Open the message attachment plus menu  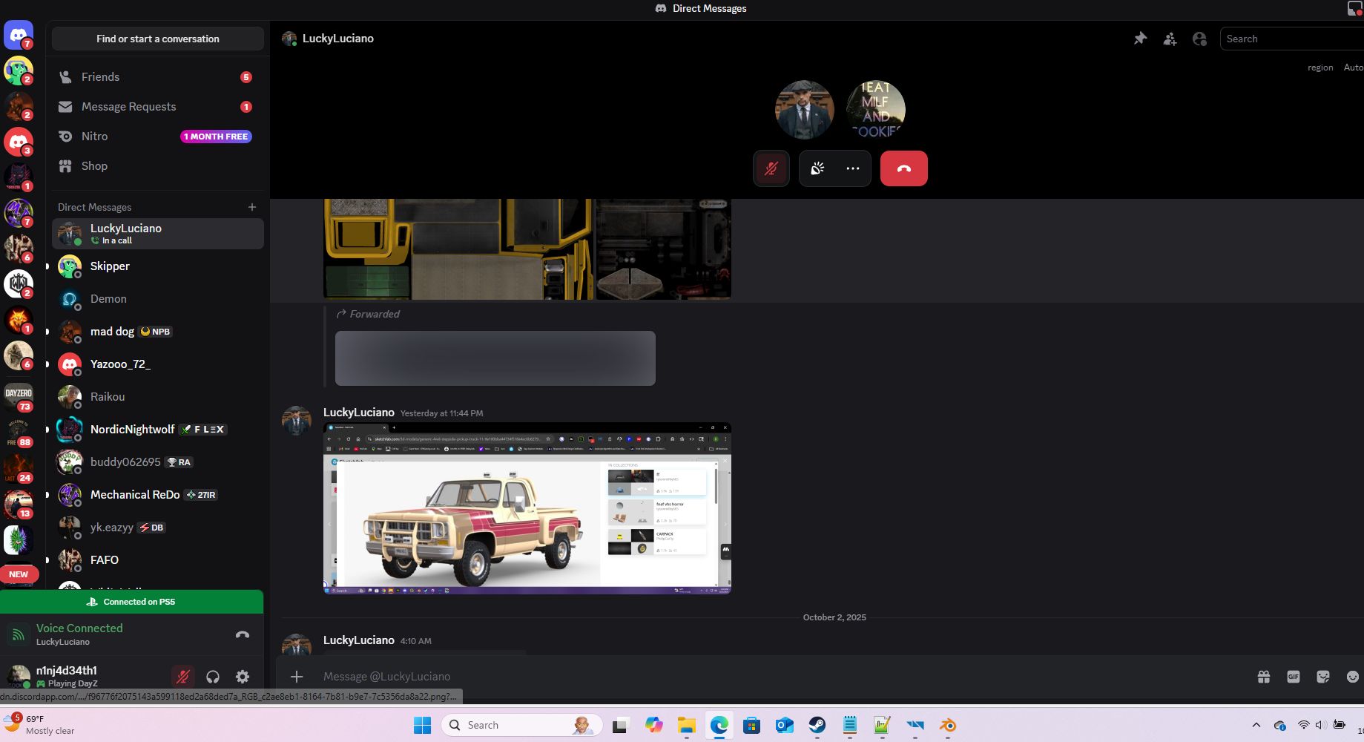tap(297, 676)
